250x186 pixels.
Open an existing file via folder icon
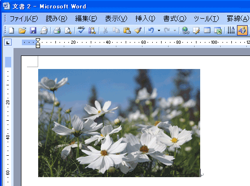coord(22,30)
